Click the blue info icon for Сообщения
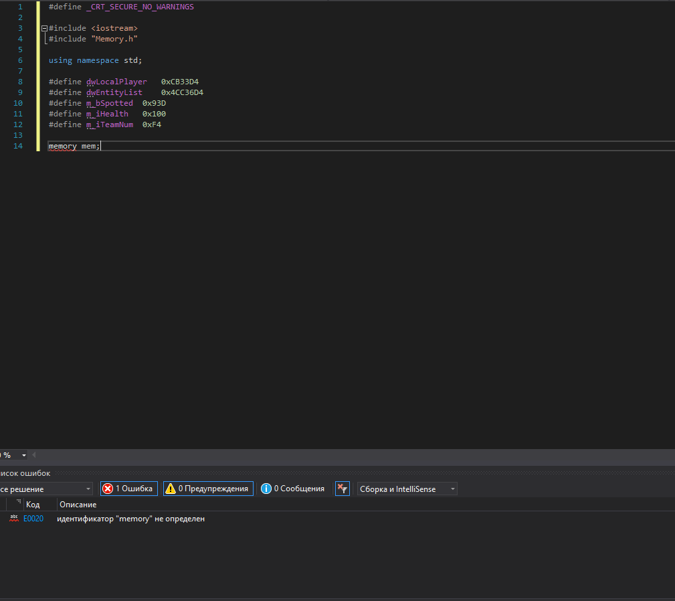 (x=266, y=489)
